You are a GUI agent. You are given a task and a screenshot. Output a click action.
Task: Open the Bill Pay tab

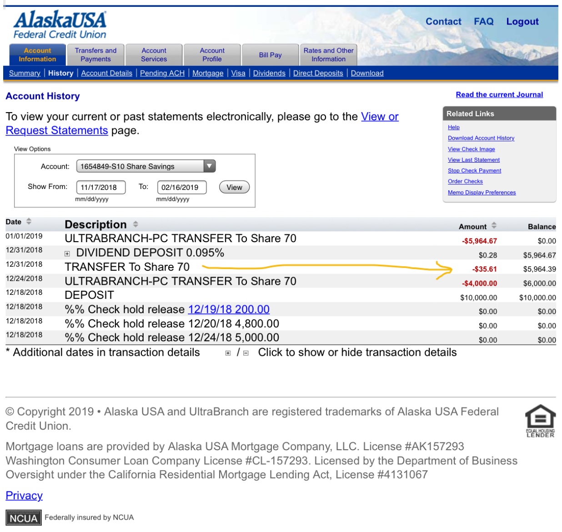270,55
